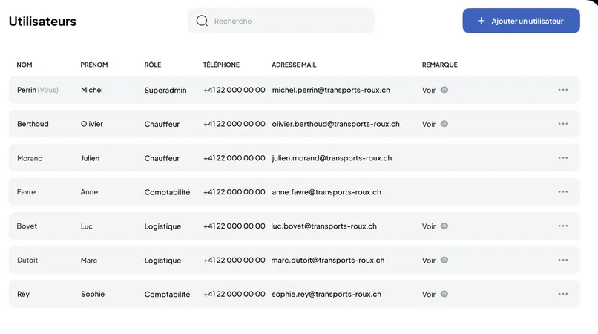Screen dimensions: 598x334
Task: Click Voir link for Luc Bovet
Action: pyautogui.click(x=429, y=226)
